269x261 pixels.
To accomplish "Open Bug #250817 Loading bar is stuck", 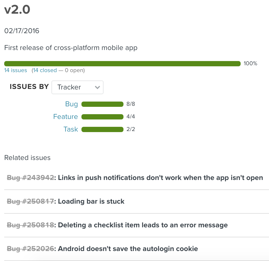I will (30, 202).
